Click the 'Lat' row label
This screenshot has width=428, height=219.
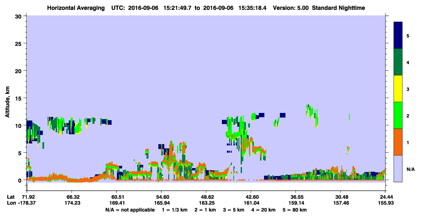pyautogui.click(x=11, y=197)
